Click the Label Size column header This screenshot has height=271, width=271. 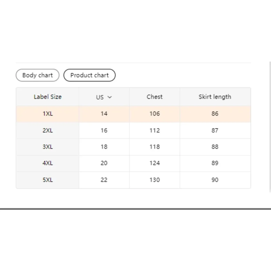(x=48, y=97)
